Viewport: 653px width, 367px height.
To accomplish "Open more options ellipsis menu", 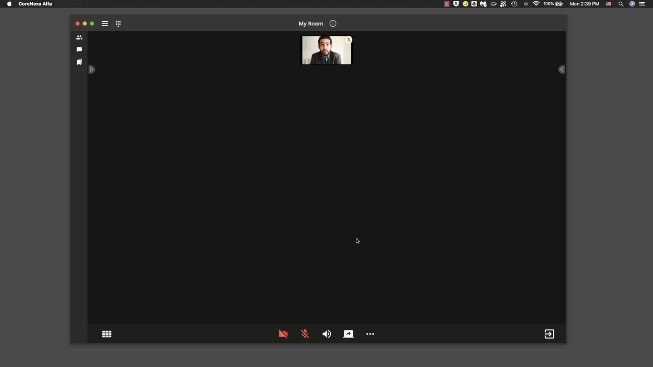I will (x=370, y=334).
